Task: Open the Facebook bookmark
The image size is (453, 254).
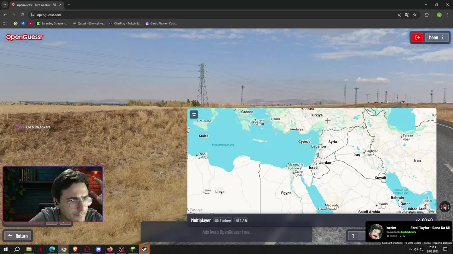Action: click(23, 24)
